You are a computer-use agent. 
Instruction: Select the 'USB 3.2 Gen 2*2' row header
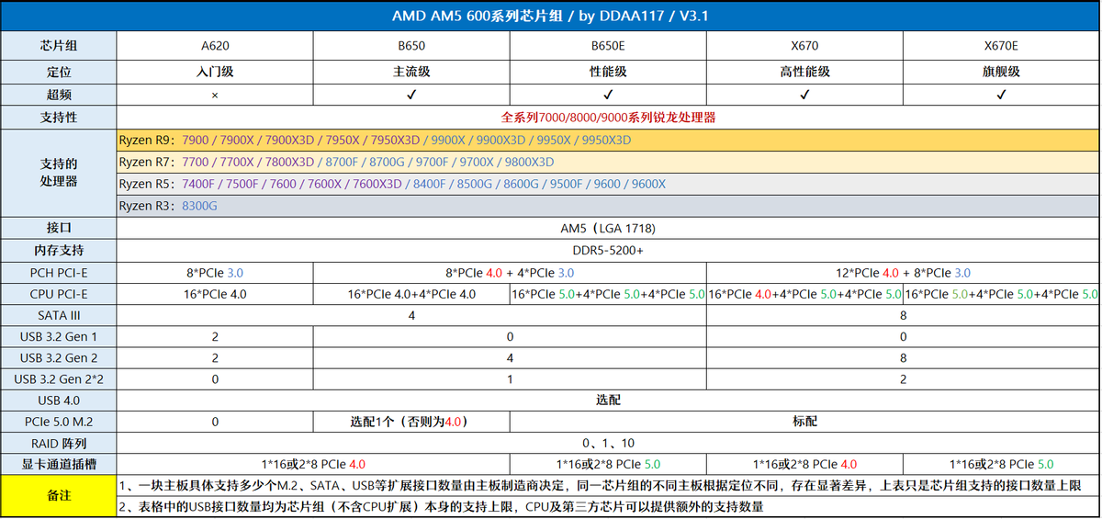tap(58, 378)
